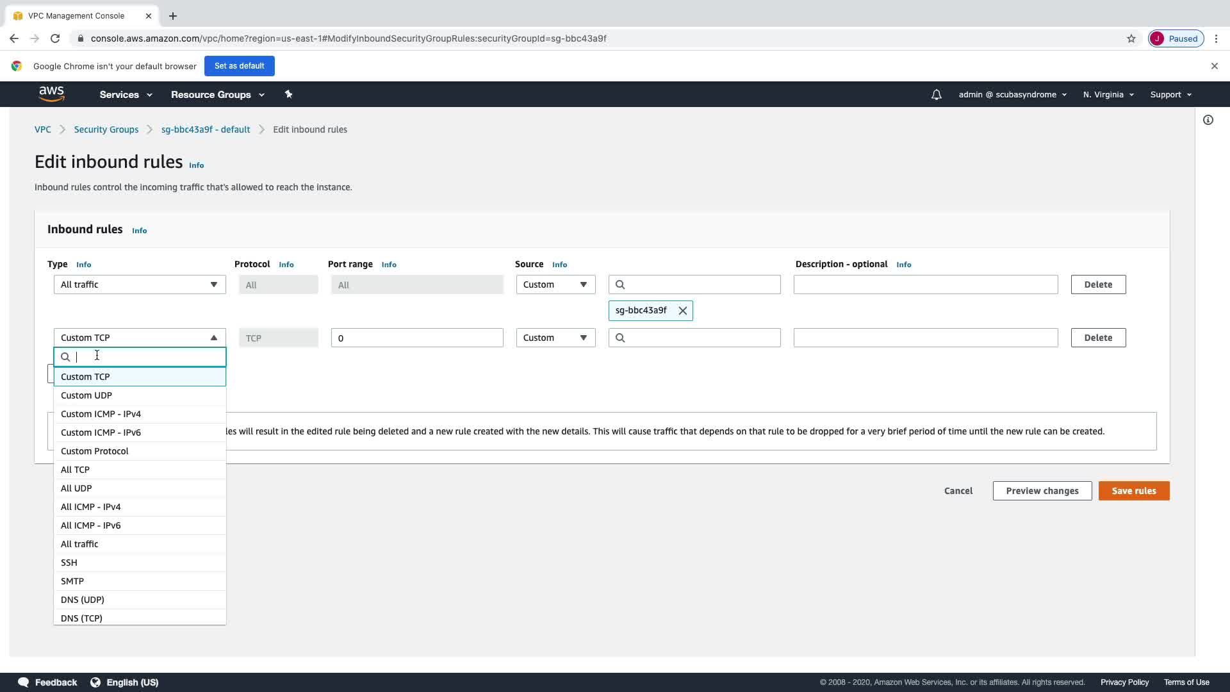The width and height of the screenshot is (1230, 692).
Task: Choose Custom ICMP - IPv4 option
Action: pos(101,414)
